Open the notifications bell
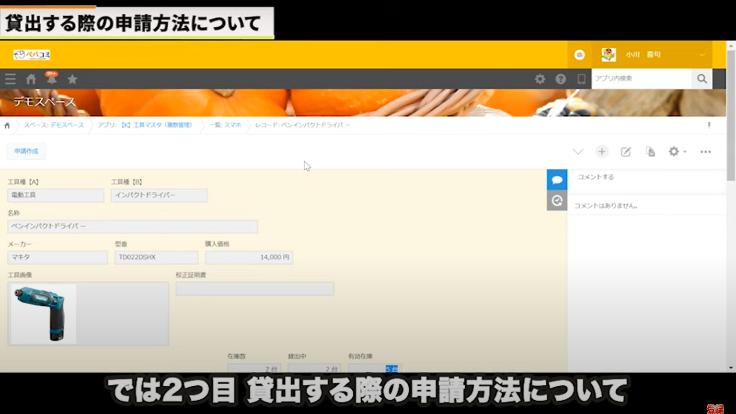The width and height of the screenshot is (736, 414). pos(52,79)
